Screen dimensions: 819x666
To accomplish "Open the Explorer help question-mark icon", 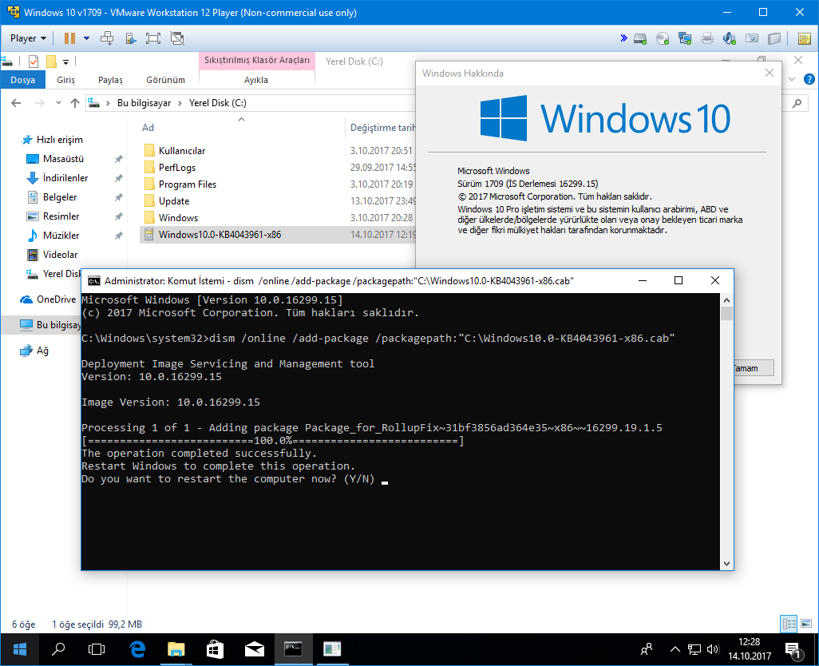I will [809, 79].
